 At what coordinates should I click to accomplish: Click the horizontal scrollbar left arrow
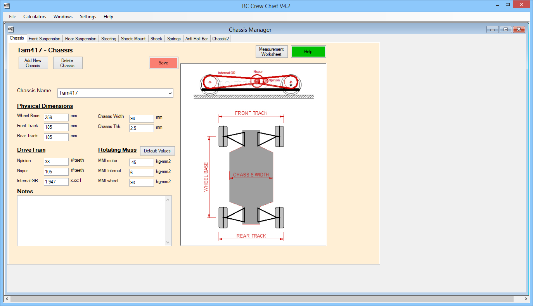[x=7, y=299]
